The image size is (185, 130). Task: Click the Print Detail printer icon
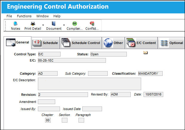click(33, 24)
